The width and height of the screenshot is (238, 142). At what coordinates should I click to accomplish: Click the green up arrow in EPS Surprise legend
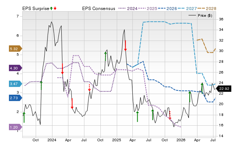[x=51, y=8]
